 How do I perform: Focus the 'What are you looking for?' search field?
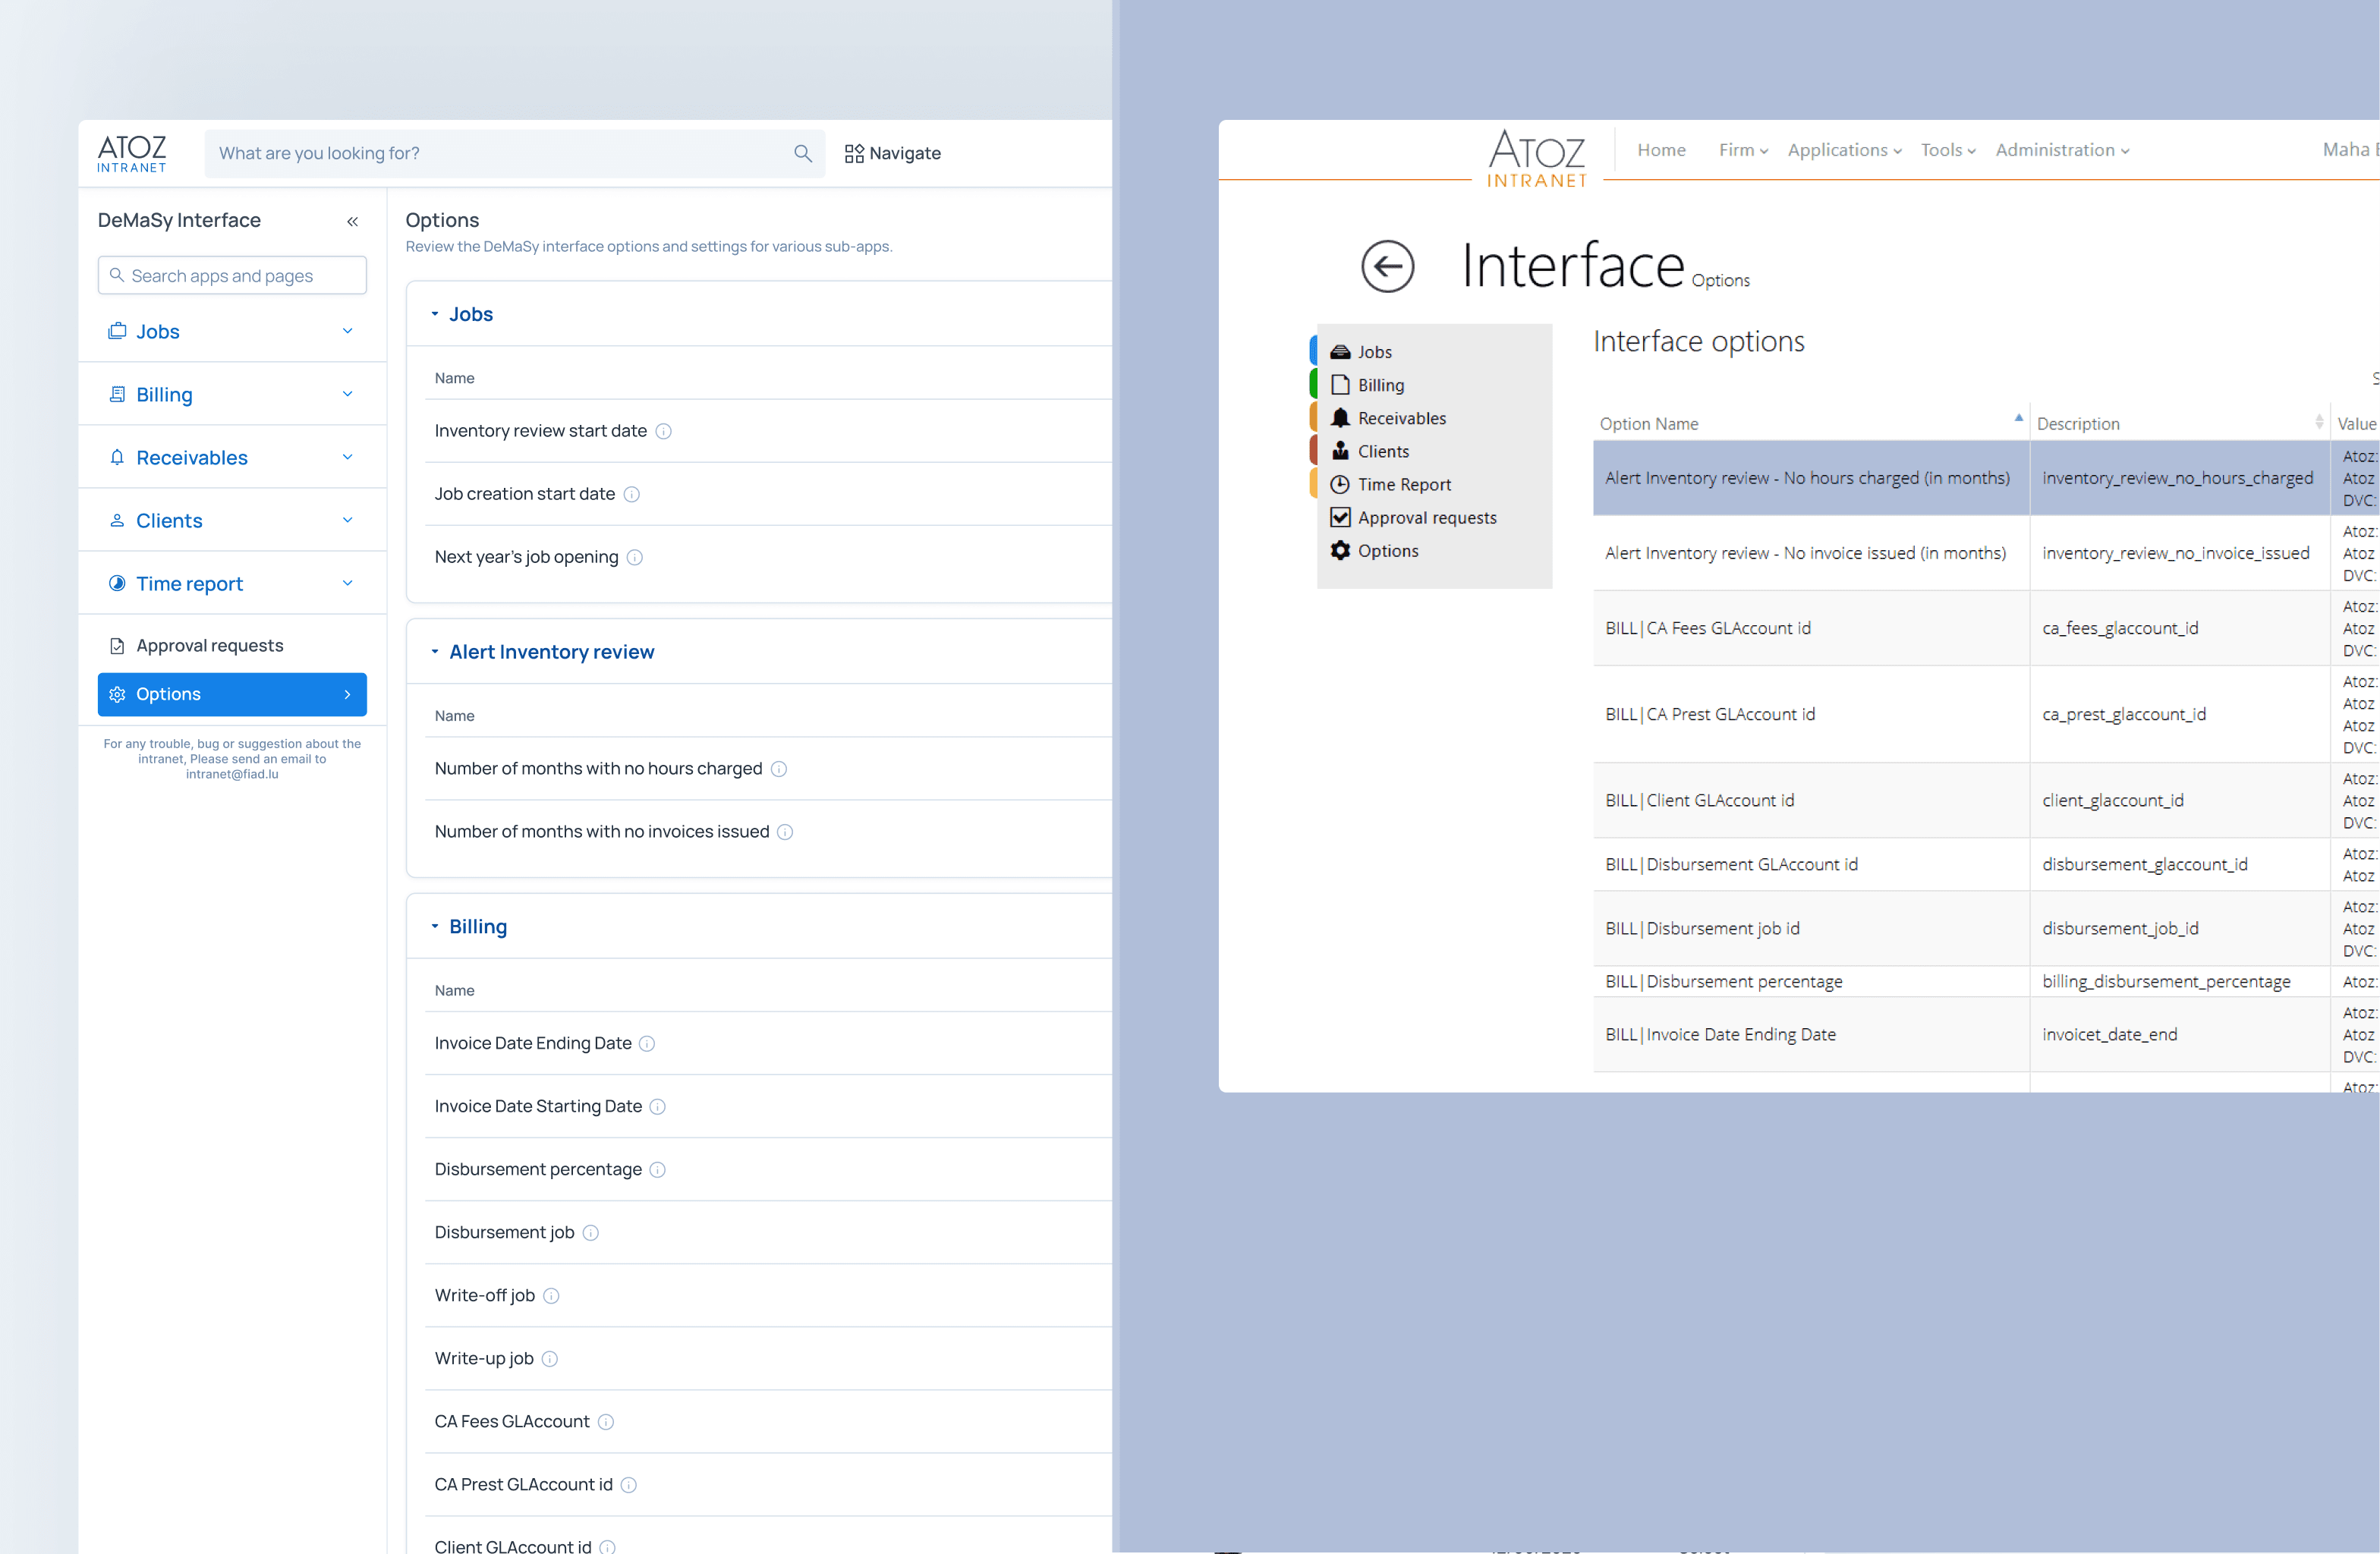point(515,153)
